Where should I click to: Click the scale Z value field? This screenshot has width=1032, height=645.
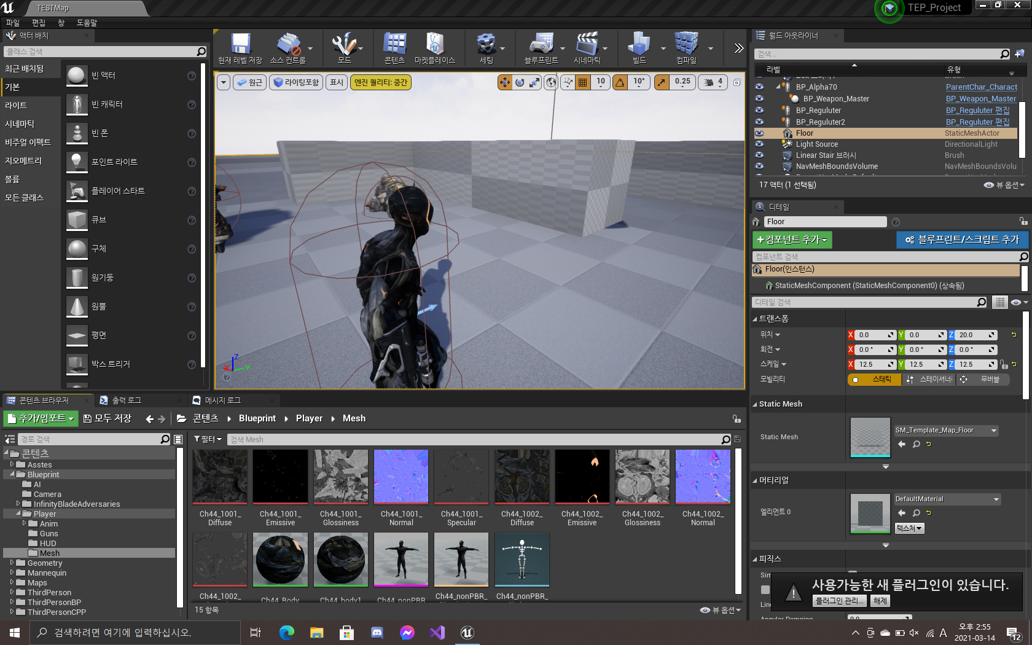click(x=976, y=364)
